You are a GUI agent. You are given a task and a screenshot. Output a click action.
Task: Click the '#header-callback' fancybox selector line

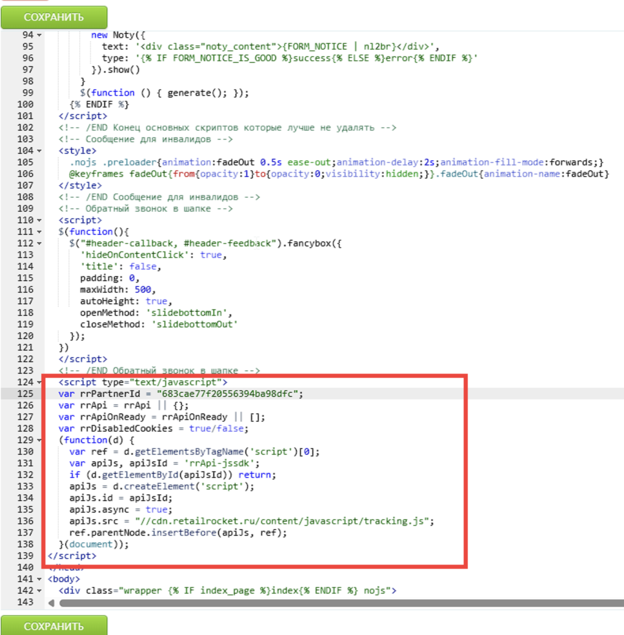point(205,243)
